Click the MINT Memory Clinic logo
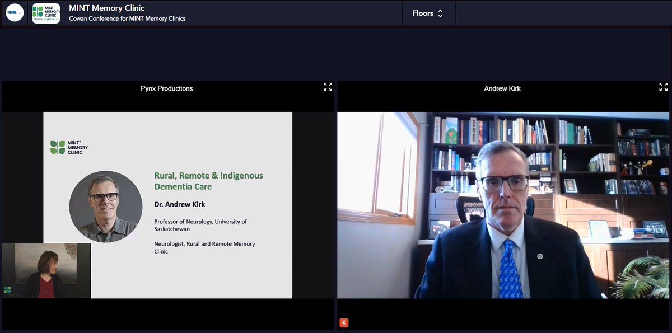Image resolution: width=672 pixels, height=333 pixels. 46,13
